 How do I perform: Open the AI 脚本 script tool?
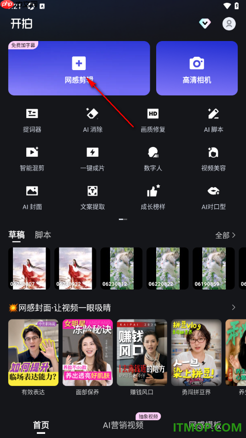[214, 120]
